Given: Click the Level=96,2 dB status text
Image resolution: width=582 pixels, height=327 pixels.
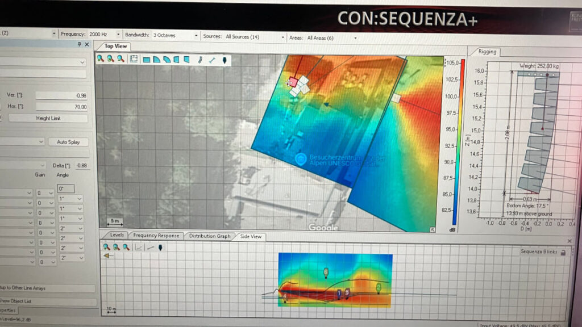Looking at the screenshot, I should [x=15, y=319].
